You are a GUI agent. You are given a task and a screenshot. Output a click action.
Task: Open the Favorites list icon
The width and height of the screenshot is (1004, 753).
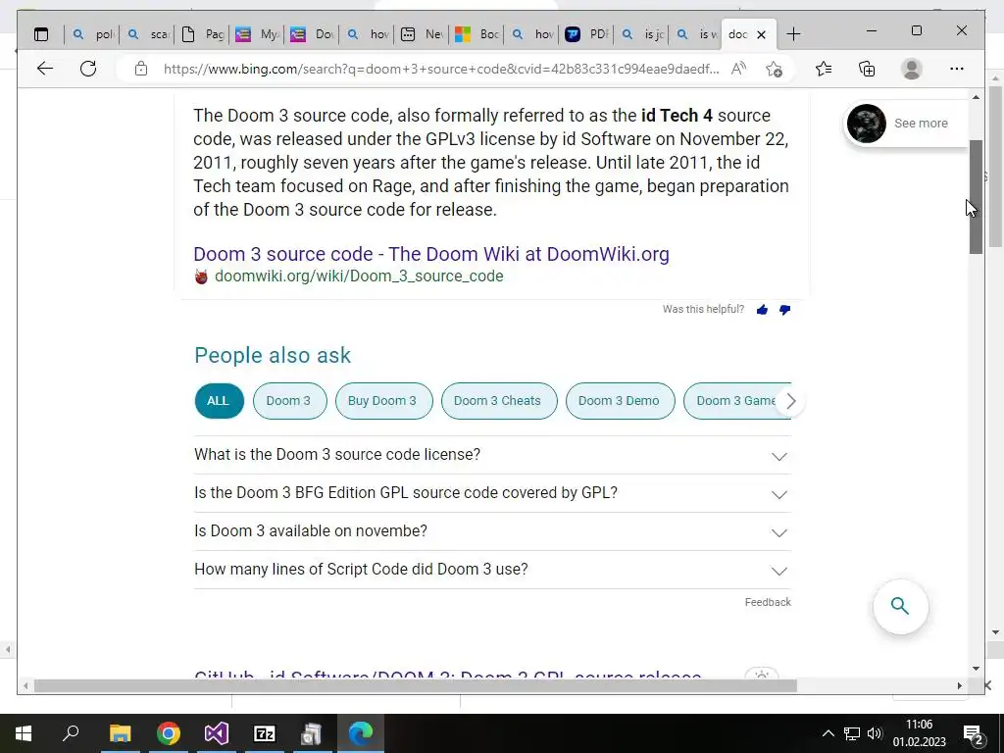[x=824, y=69]
